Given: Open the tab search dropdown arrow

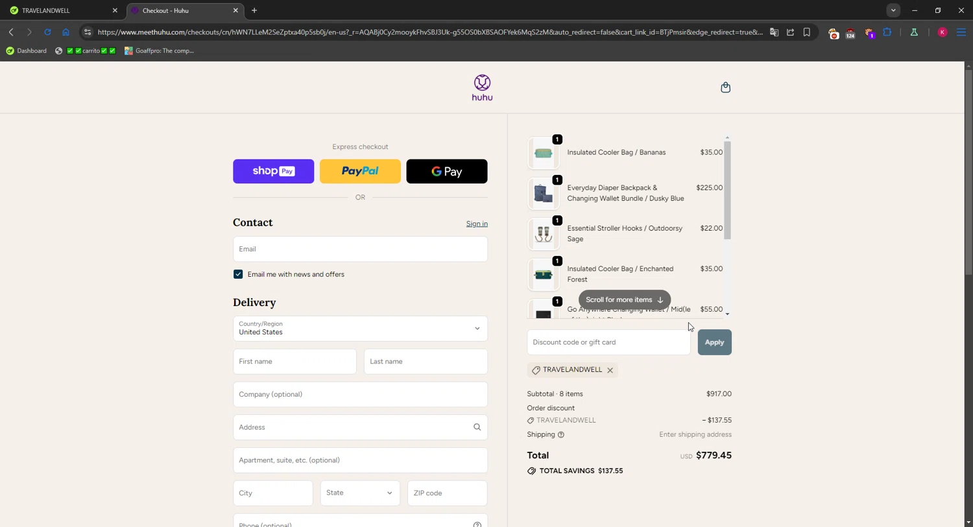Looking at the screenshot, I should 893,10.
